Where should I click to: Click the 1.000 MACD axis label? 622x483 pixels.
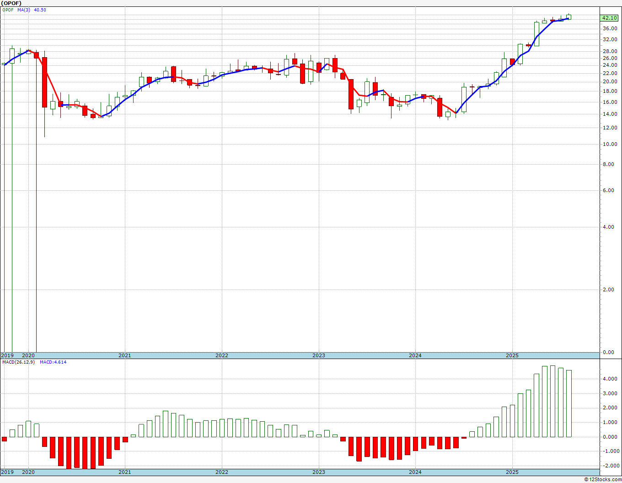point(611,422)
